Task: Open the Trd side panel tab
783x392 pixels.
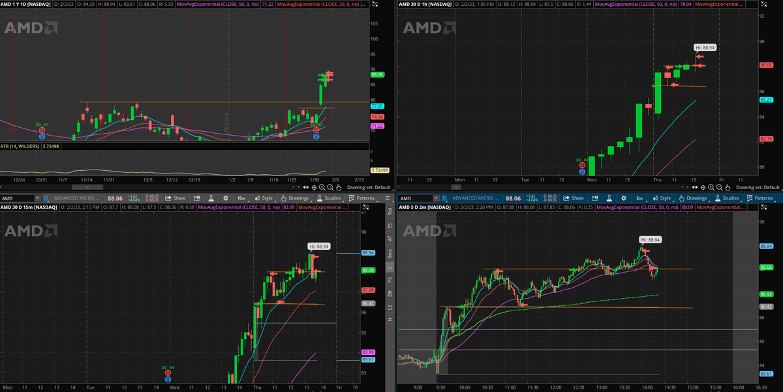Action: tap(390, 211)
